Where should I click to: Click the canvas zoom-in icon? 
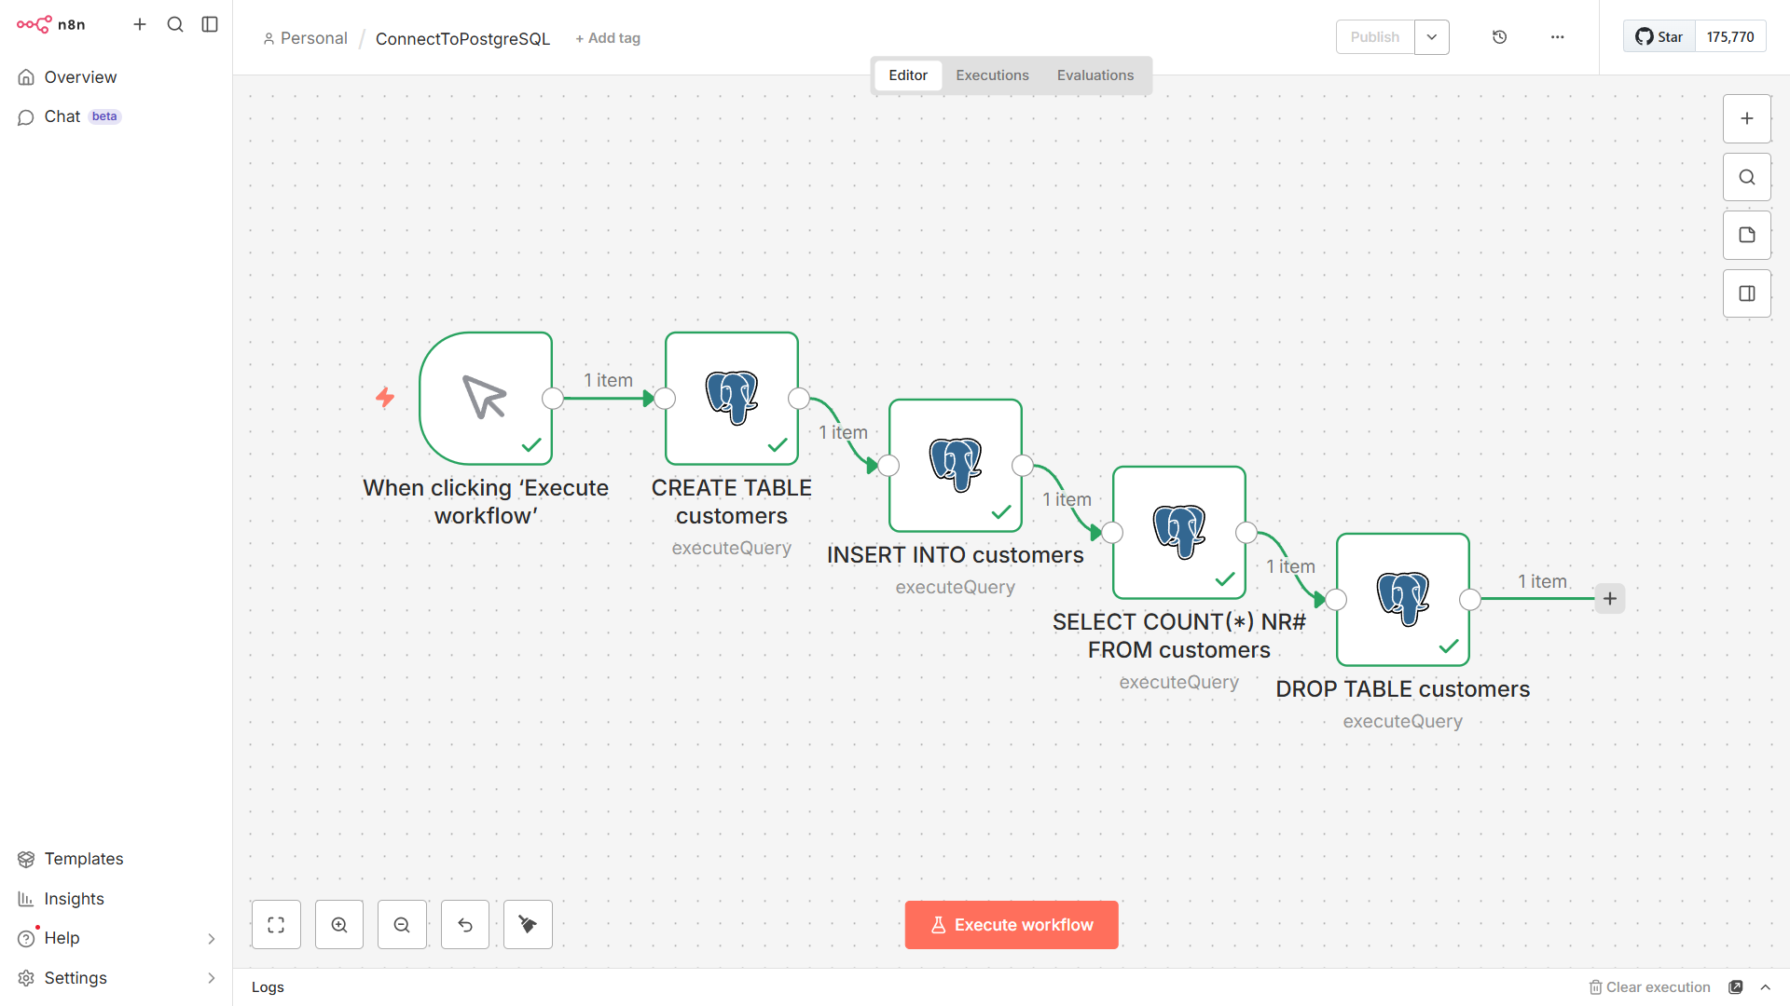tap(339, 925)
